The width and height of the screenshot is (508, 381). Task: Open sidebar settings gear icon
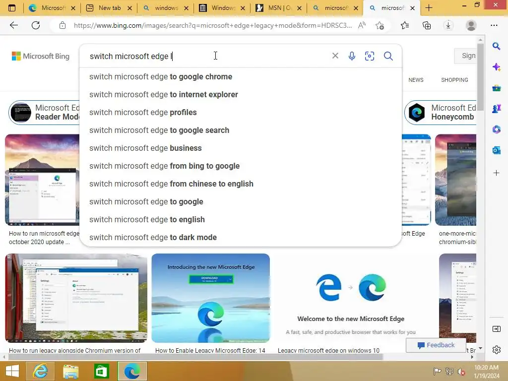(496, 350)
